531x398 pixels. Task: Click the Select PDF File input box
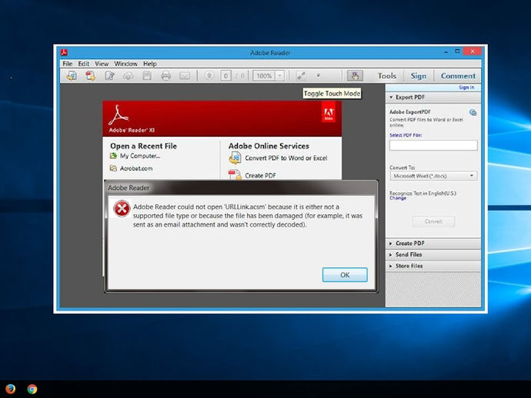coord(433,145)
